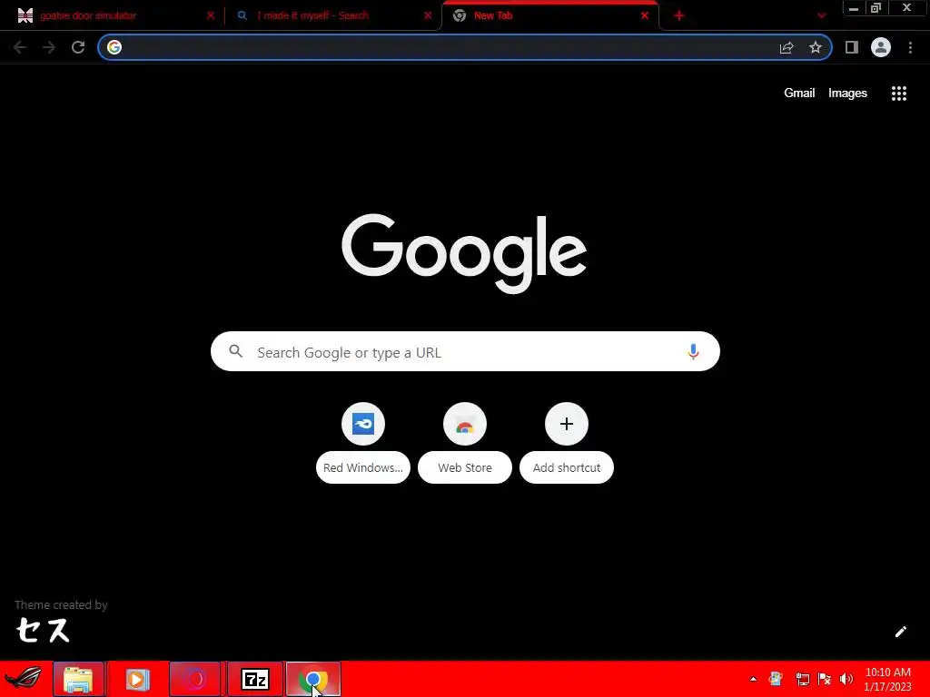Go back using the browser back arrow
Image resolution: width=930 pixels, height=697 pixels.
[20, 47]
